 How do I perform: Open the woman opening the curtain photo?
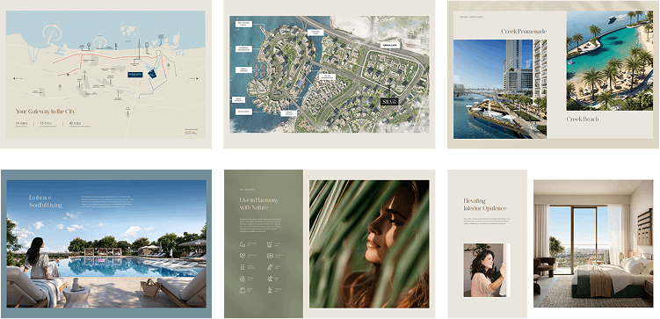pyautogui.click(x=487, y=270)
